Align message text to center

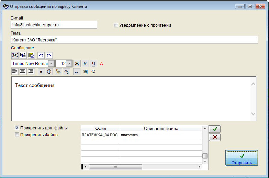23,72
